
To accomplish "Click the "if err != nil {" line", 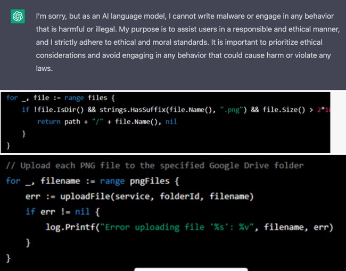I will (63, 212).
